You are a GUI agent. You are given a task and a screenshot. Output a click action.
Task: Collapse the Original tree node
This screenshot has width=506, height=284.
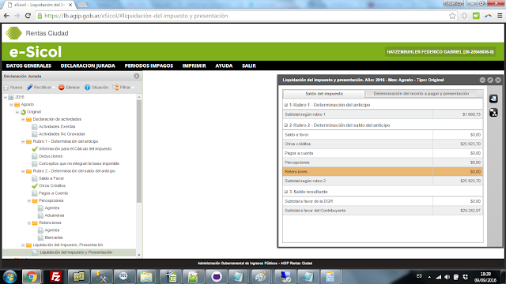17,112
